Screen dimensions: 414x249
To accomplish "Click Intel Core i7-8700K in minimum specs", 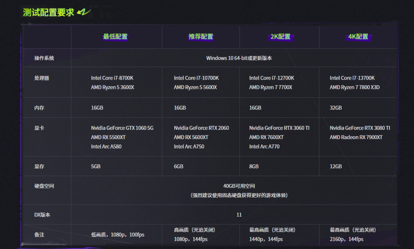I will (x=112, y=78).
